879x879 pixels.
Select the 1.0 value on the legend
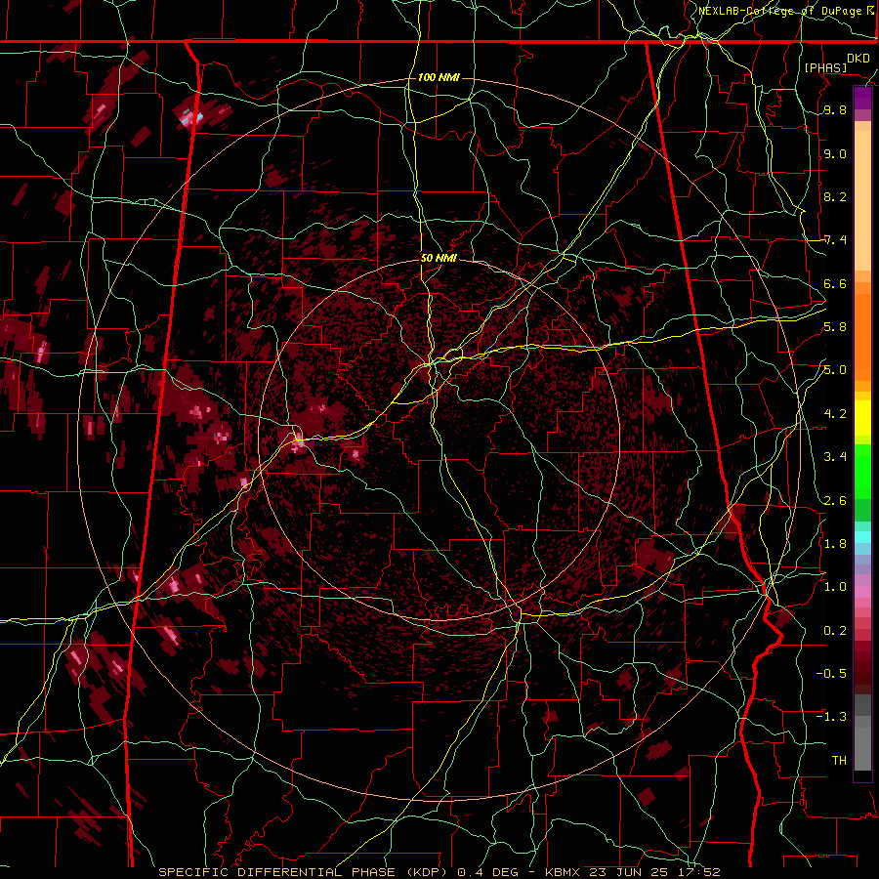click(x=835, y=587)
